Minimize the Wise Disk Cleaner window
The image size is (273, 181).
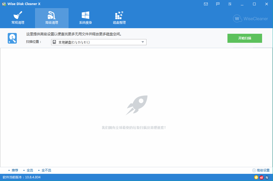(x=242, y=4)
